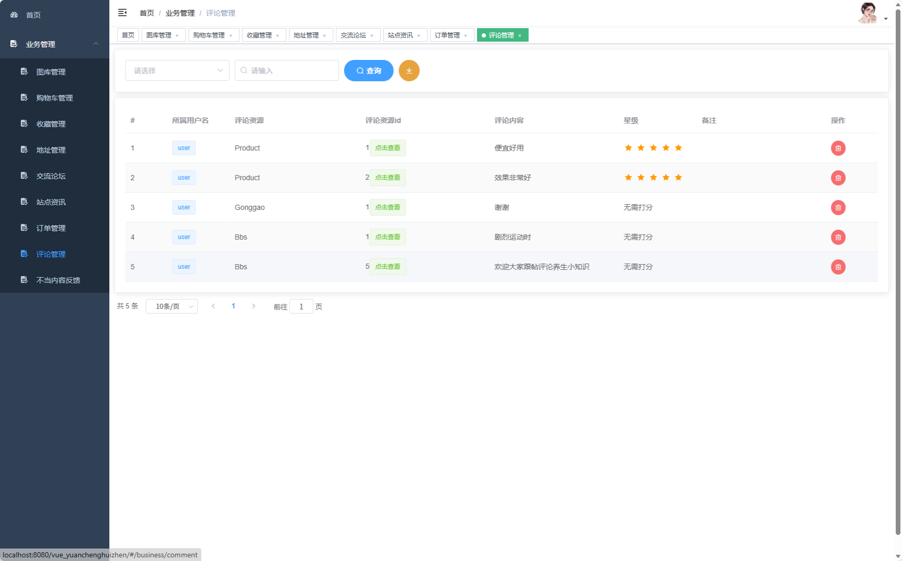Go to next page arrow

tap(254, 306)
